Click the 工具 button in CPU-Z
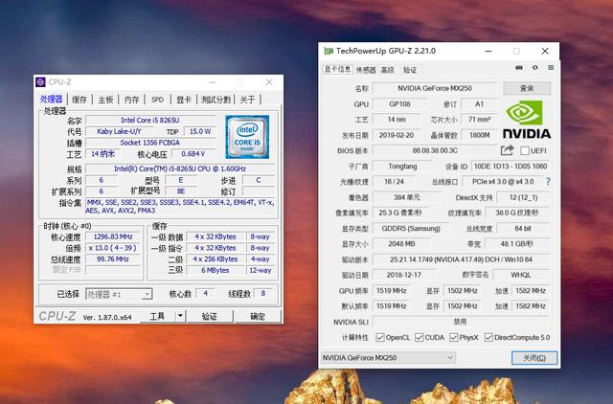 pos(157,316)
